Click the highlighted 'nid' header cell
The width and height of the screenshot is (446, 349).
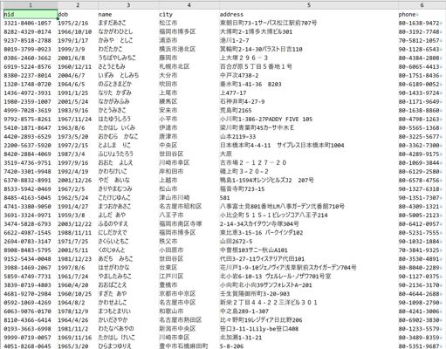[31, 14]
